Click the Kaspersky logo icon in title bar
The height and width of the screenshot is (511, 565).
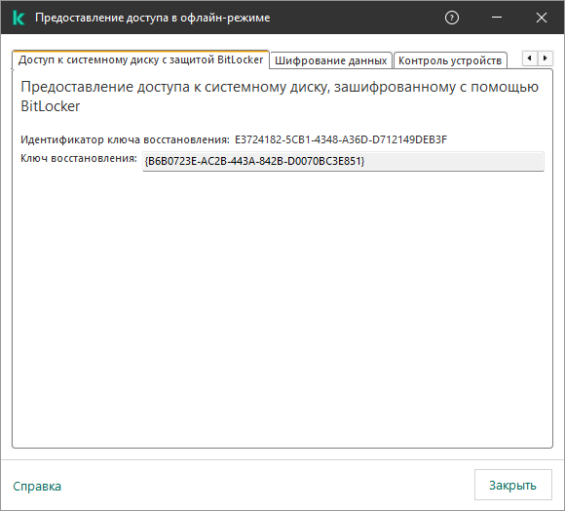point(19,18)
